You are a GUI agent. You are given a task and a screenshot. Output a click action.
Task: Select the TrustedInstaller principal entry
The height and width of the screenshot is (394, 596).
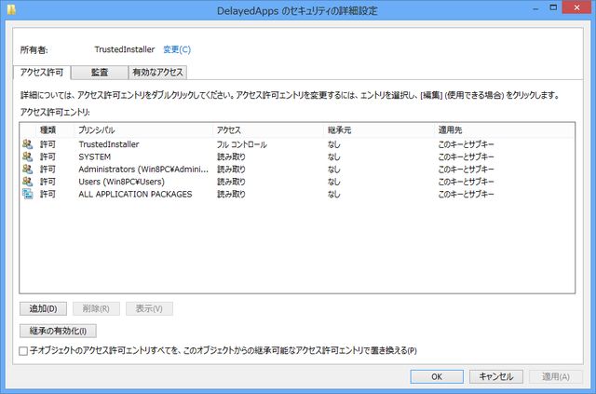point(109,144)
